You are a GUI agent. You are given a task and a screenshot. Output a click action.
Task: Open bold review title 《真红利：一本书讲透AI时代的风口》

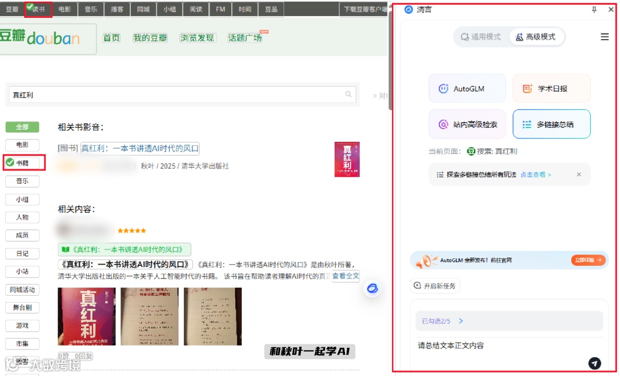pyautogui.click(x=125, y=265)
